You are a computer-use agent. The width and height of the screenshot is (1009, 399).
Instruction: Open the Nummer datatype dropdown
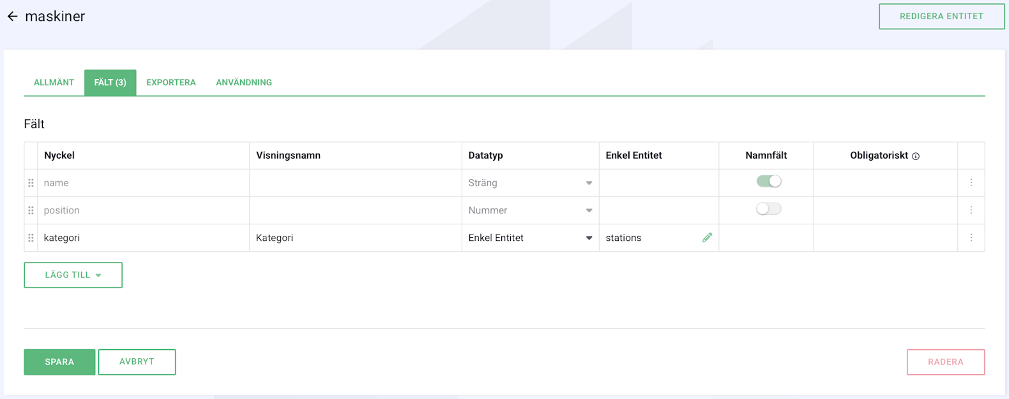coord(530,210)
